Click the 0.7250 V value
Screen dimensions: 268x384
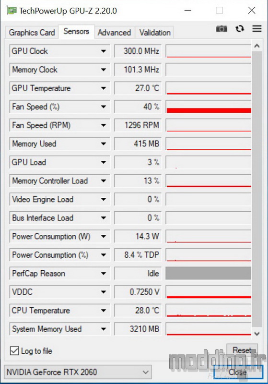[x=138, y=292]
